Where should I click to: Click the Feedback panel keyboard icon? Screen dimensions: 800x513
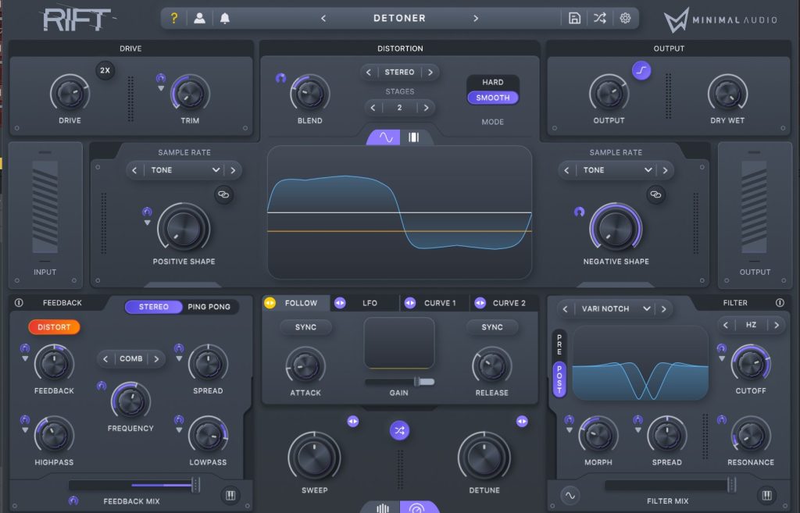pyautogui.click(x=230, y=495)
